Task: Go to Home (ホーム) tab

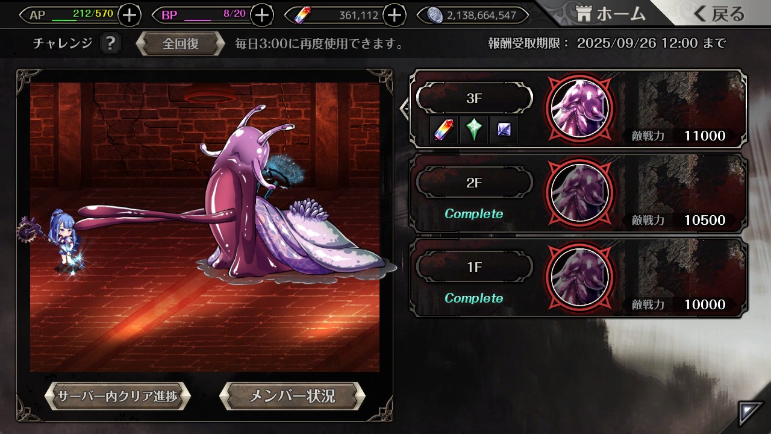Action: (x=608, y=13)
